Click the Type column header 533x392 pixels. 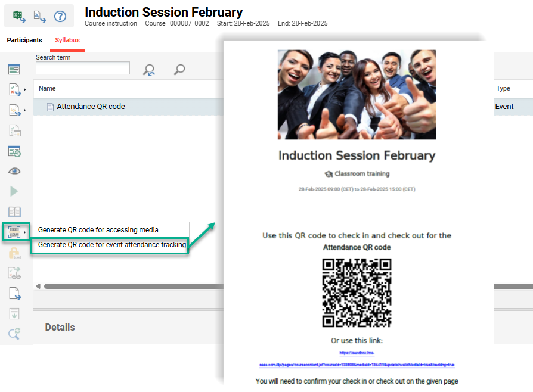coord(503,88)
